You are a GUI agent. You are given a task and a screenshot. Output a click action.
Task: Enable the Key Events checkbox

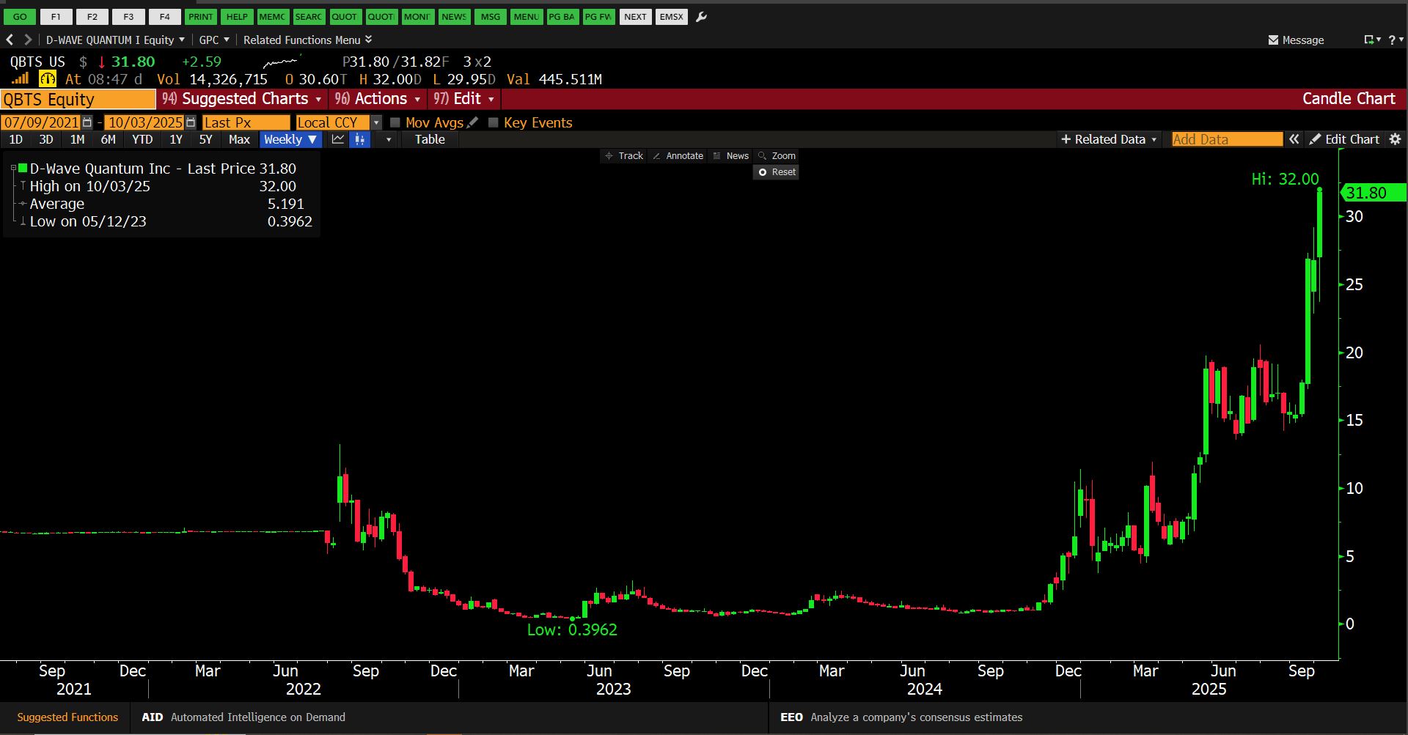pyautogui.click(x=494, y=122)
